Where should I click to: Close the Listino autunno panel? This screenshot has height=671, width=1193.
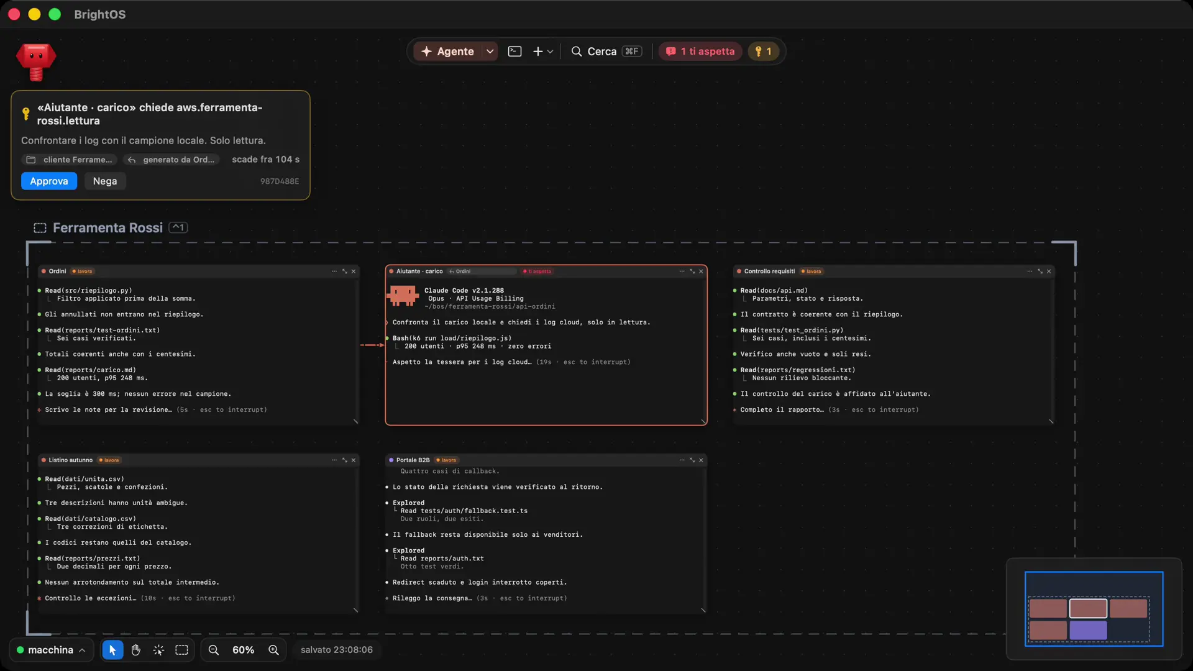click(354, 460)
